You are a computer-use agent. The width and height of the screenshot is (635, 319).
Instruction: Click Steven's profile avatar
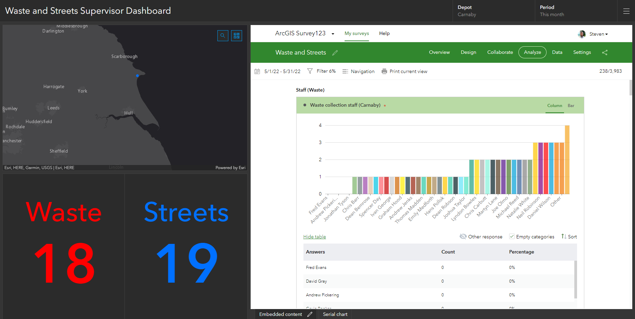pos(582,34)
